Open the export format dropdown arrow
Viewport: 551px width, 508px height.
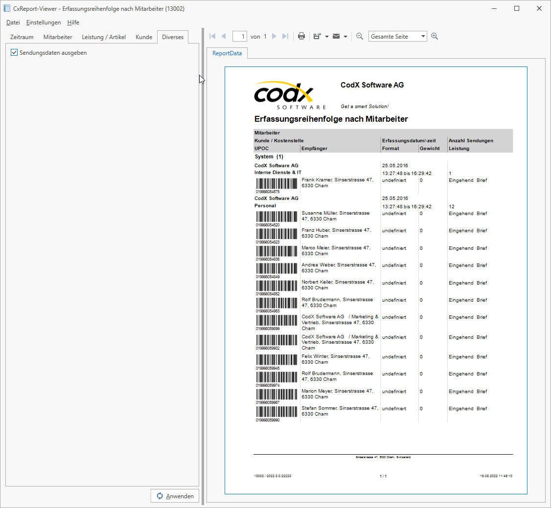326,36
